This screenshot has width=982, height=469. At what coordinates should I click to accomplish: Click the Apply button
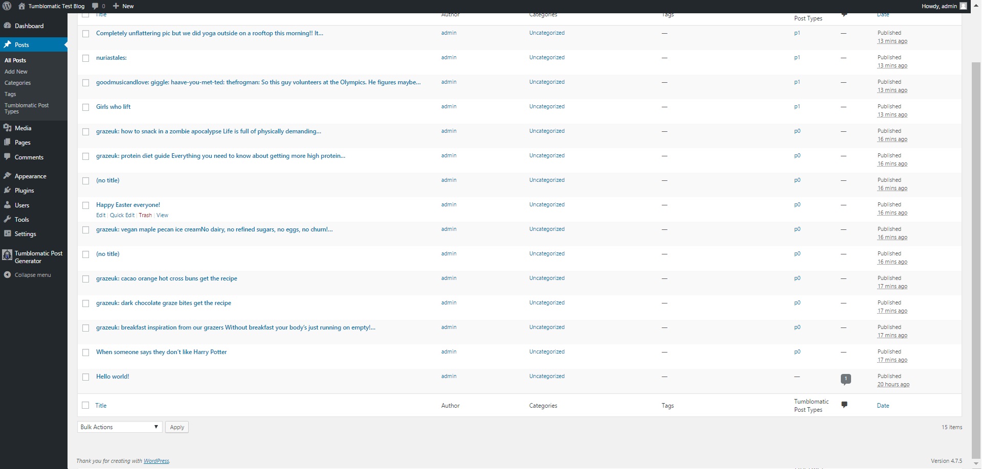coord(177,427)
